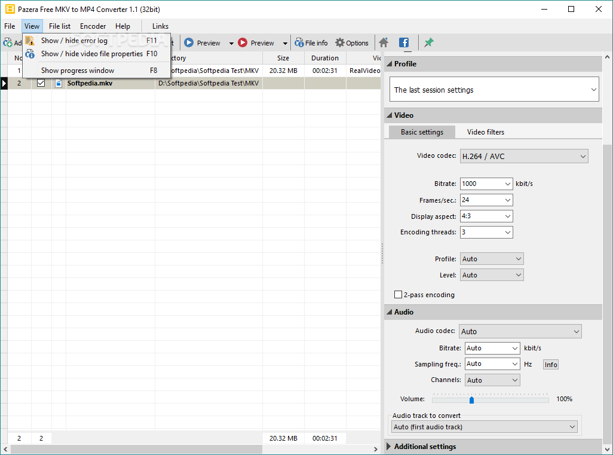Click the Size column header
The width and height of the screenshot is (613, 455).
click(283, 58)
